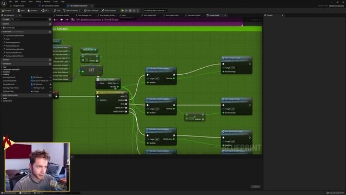The height and width of the screenshot is (195, 346).
Task: Open Class Defaults
Action: [109, 10]
